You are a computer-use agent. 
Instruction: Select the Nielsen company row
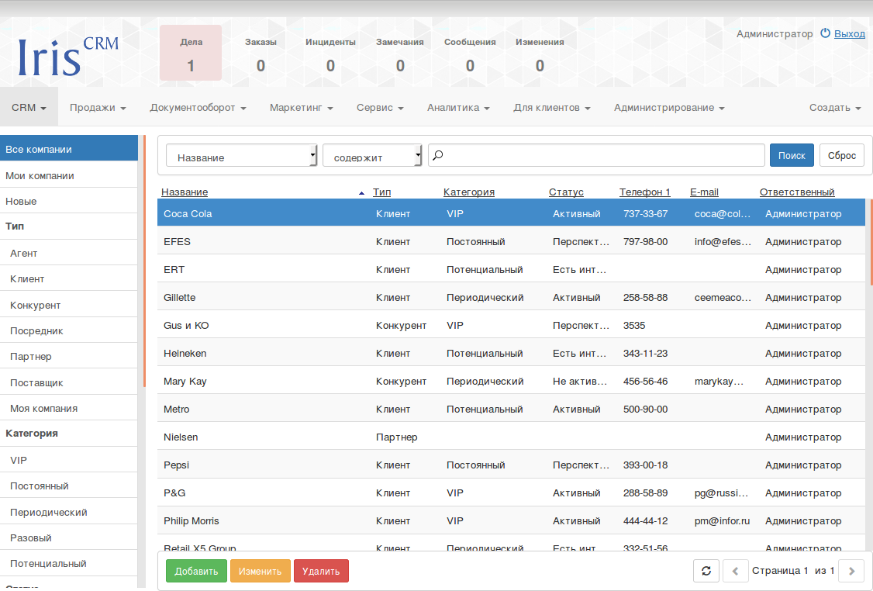512,437
